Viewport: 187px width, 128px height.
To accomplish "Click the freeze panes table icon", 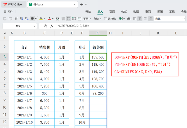I will pyautogui.click(x=121, y=19).
